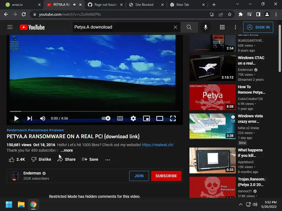This screenshot has height=211, width=282.
Task: Open the tab search dropdown arrow
Action: tap(238, 4)
